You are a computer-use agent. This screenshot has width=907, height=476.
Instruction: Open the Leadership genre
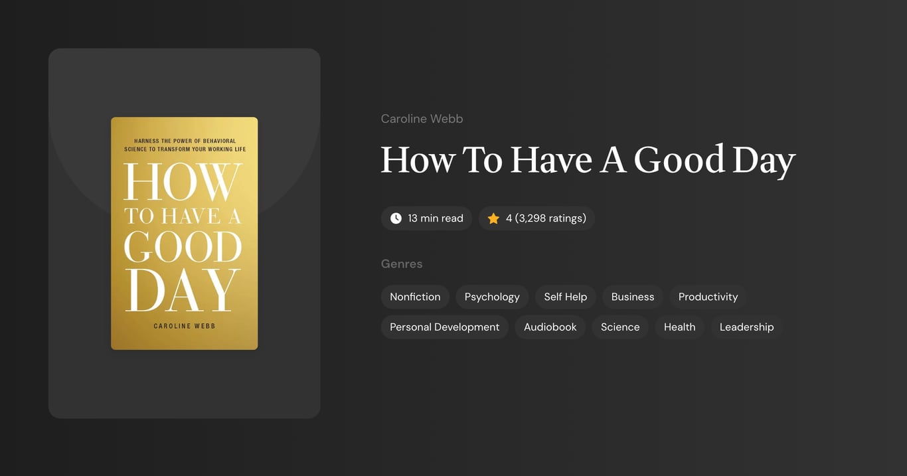pyautogui.click(x=746, y=327)
